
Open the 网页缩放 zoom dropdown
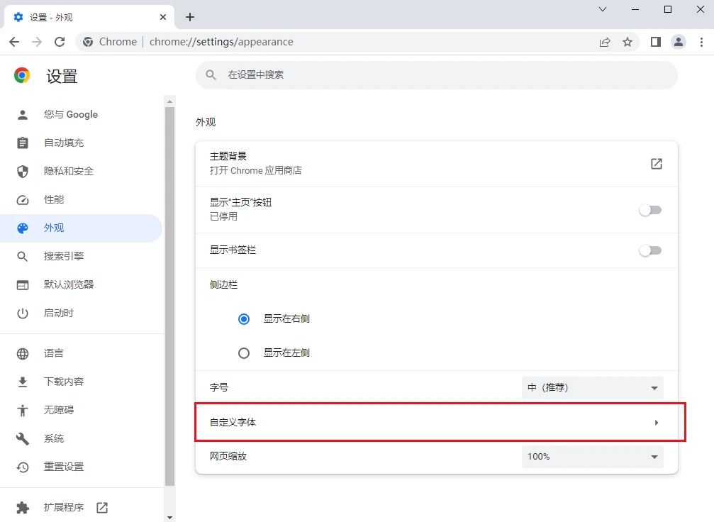point(592,457)
